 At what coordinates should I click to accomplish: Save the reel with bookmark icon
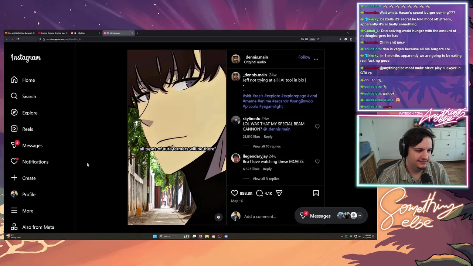[316, 193]
